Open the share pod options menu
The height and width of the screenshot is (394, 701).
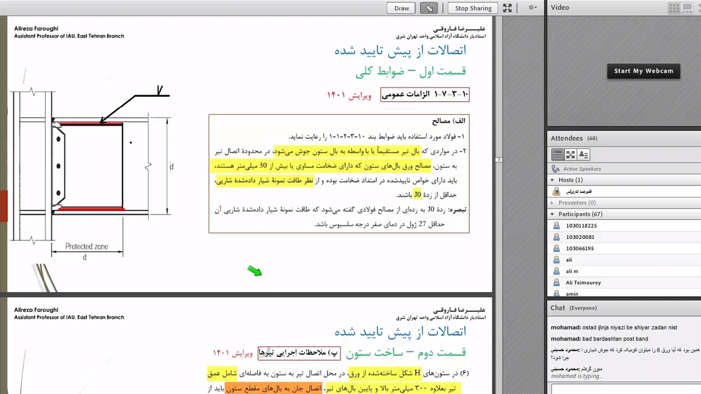532,8
